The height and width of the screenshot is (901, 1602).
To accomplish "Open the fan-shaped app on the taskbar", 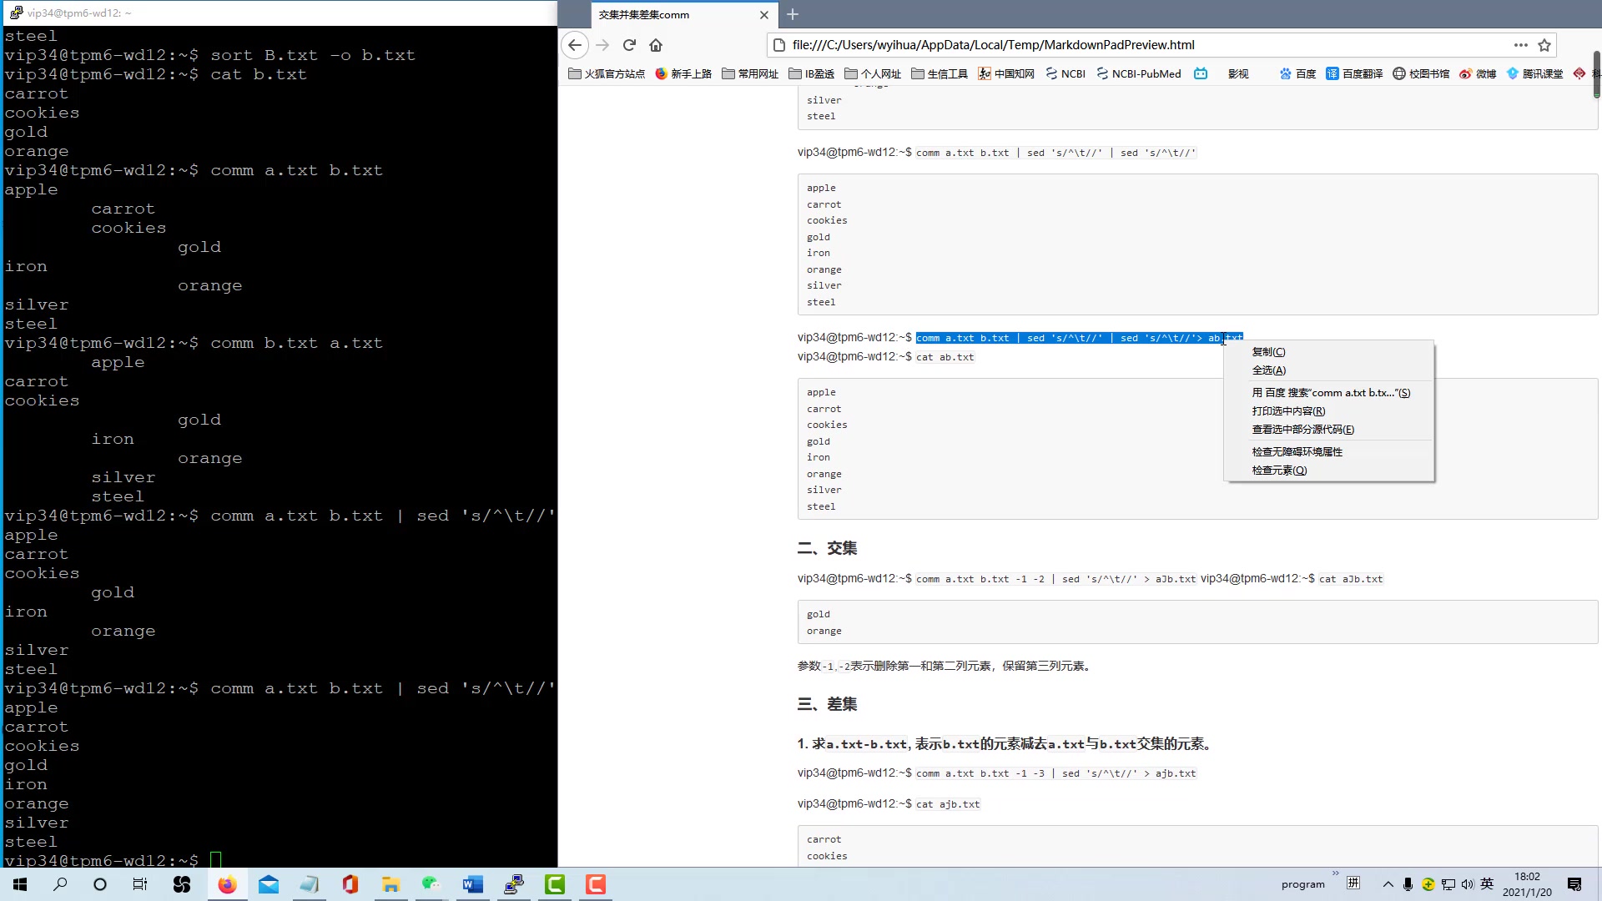I will 182,884.
